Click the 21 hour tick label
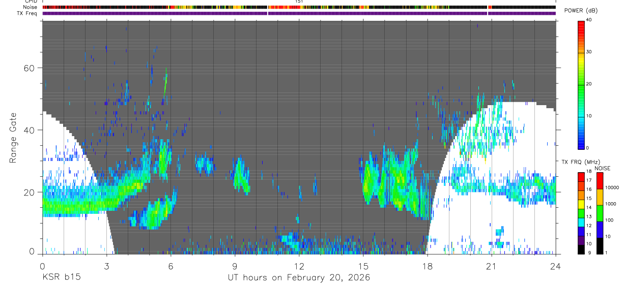 (x=492, y=266)
